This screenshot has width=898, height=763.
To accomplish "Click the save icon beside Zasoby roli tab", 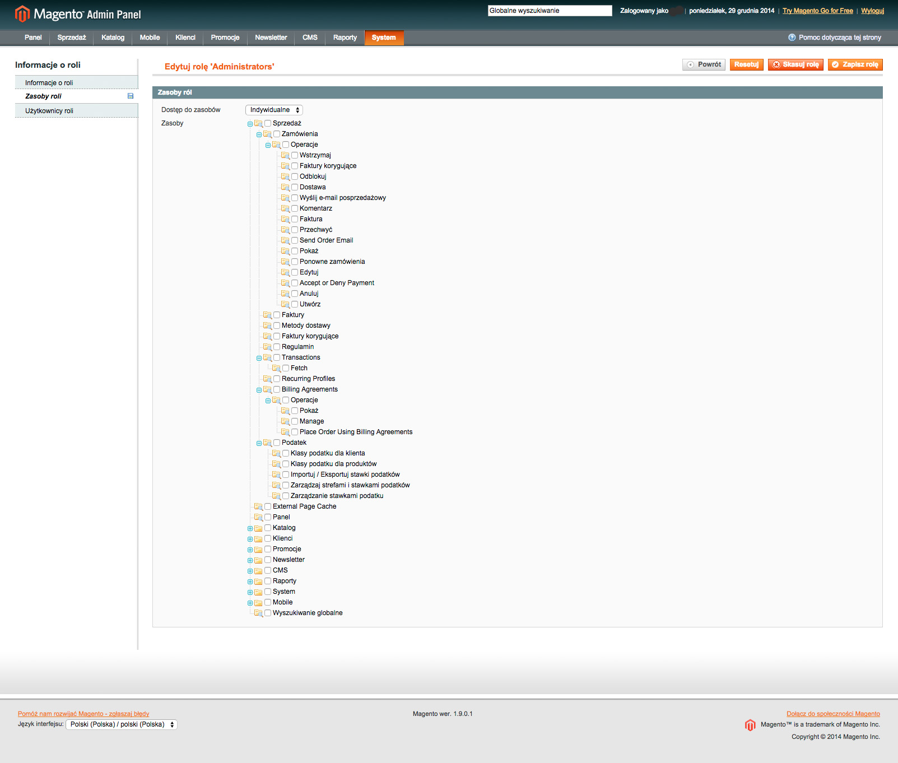I will [x=131, y=96].
